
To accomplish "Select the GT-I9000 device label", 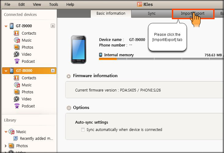I will click(24, 26).
